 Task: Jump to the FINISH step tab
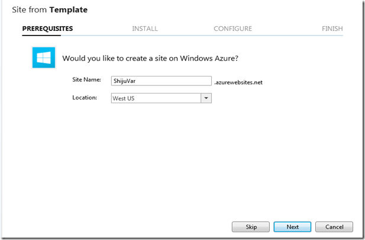click(x=332, y=28)
